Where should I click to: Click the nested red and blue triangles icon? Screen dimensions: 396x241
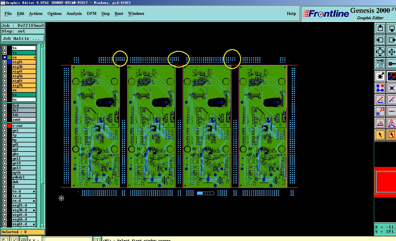[x=392, y=123]
